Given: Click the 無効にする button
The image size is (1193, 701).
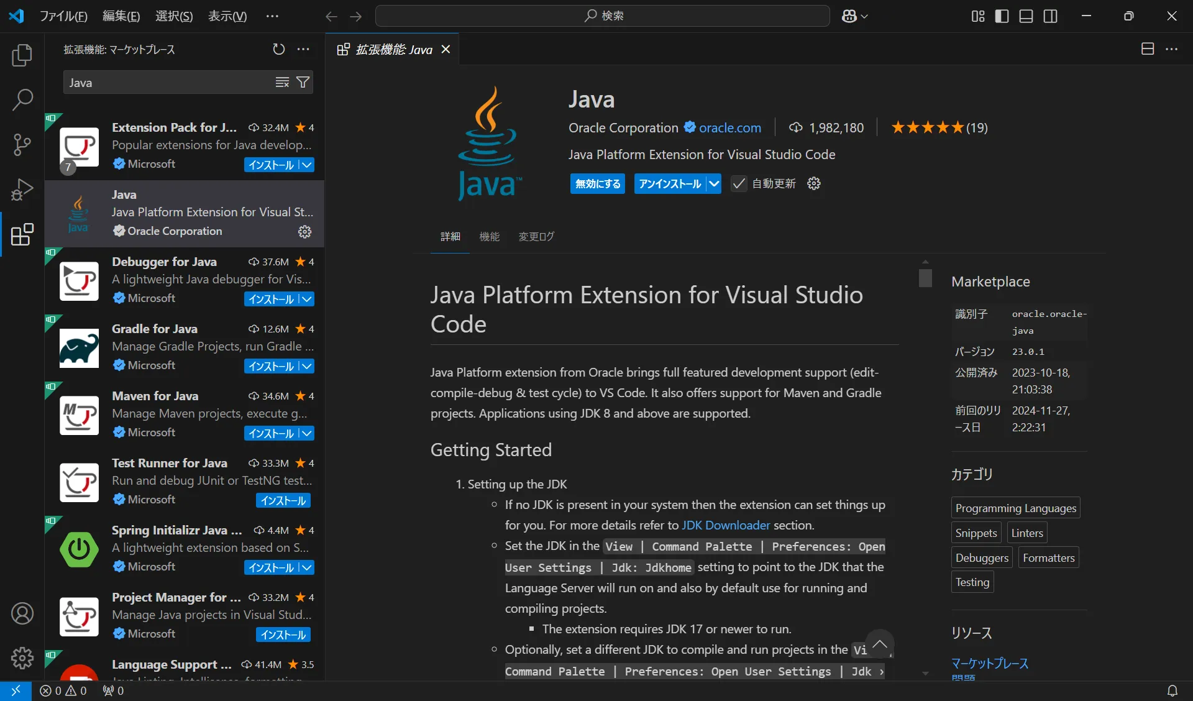Looking at the screenshot, I should pyautogui.click(x=598, y=183).
